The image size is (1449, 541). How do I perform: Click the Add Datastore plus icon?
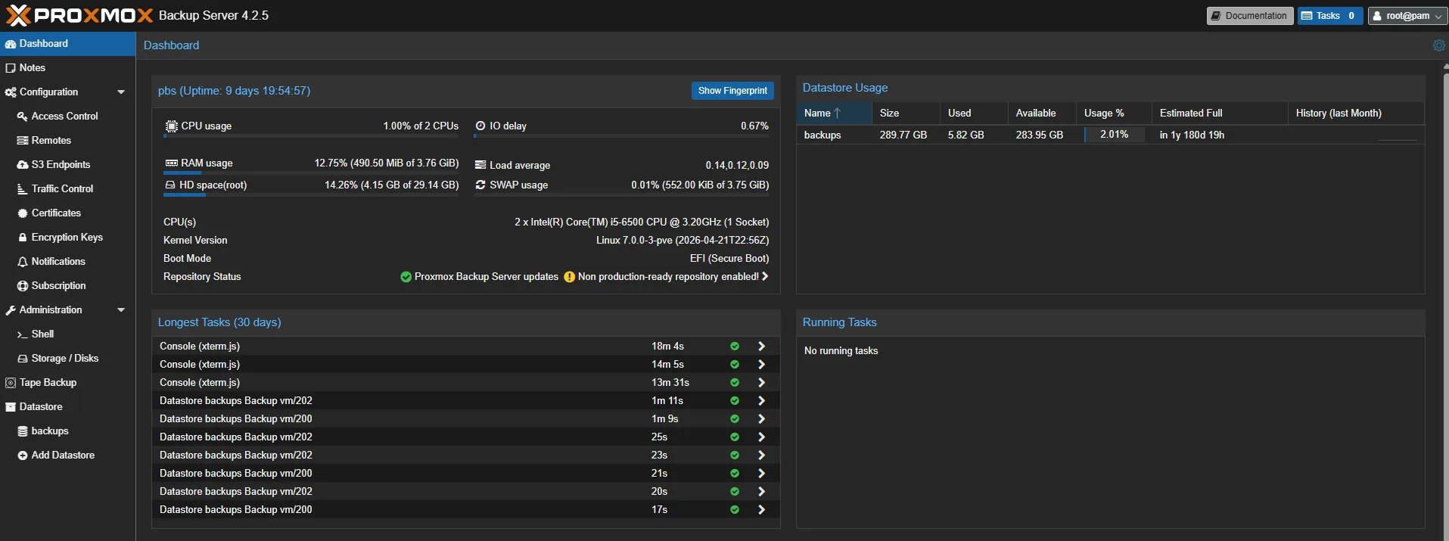pyautogui.click(x=23, y=455)
